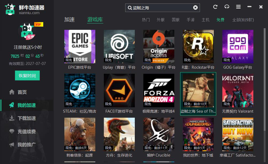This screenshot has width=268, height=164.
Task: Click the xianniu.com link text
Action: (x=29, y=13)
